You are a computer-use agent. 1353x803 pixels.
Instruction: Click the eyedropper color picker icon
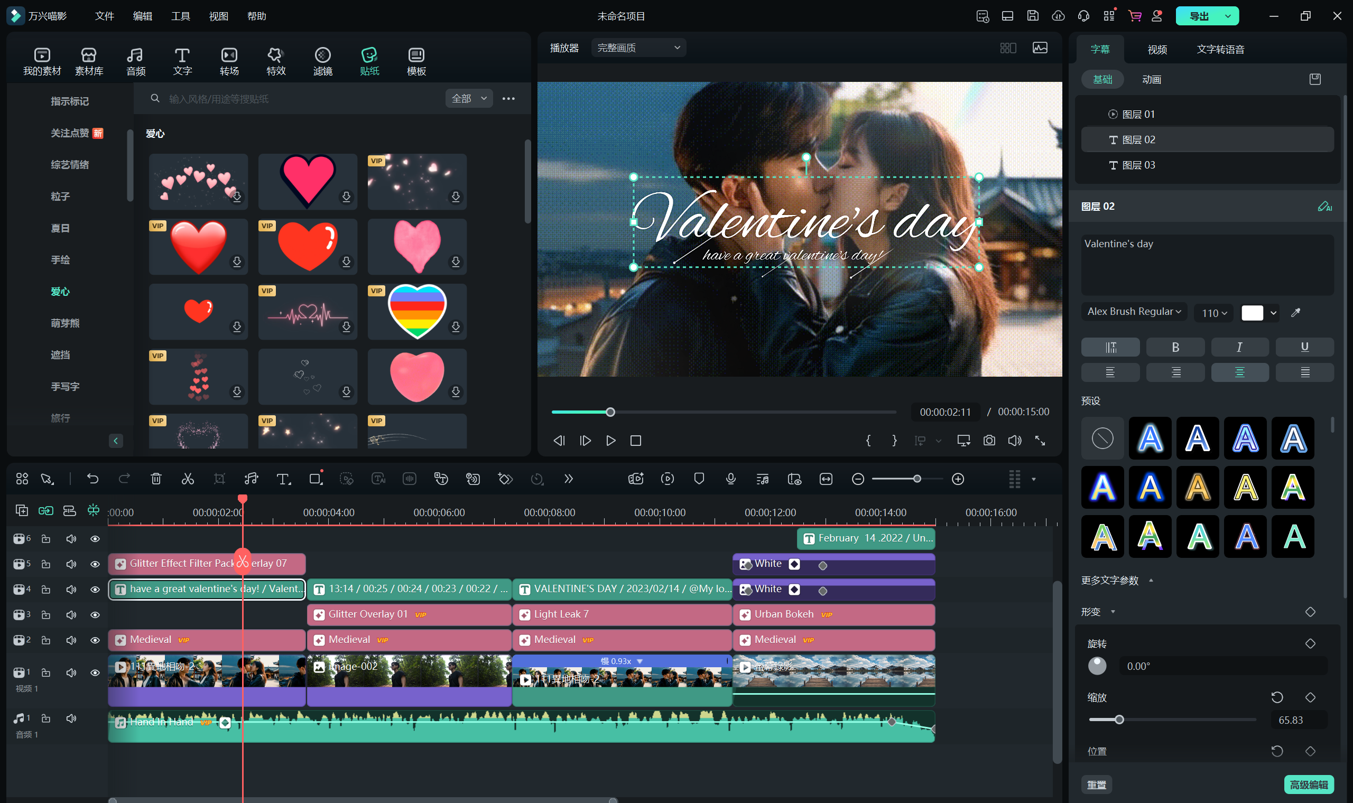click(1295, 312)
